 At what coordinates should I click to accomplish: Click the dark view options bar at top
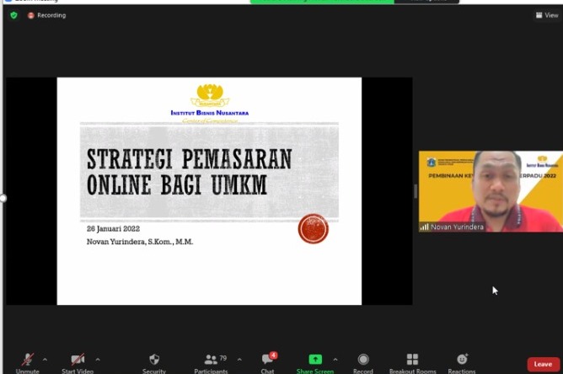click(x=426, y=2)
